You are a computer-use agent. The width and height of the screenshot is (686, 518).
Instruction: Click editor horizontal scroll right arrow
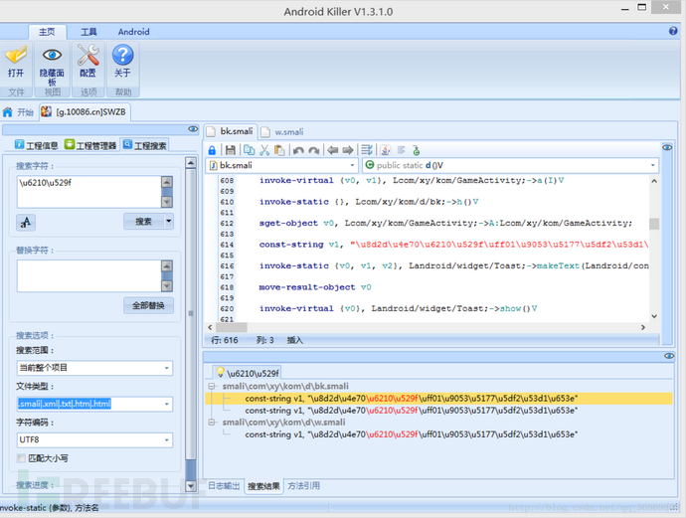tap(642, 327)
